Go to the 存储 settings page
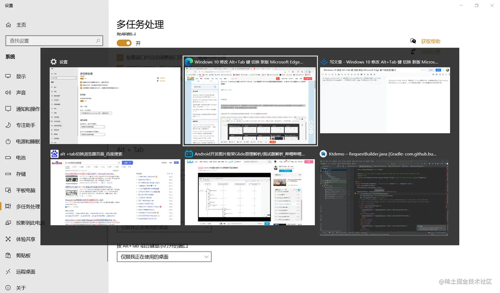The width and height of the screenshot is (500, 293). click(x=21, y=174)
